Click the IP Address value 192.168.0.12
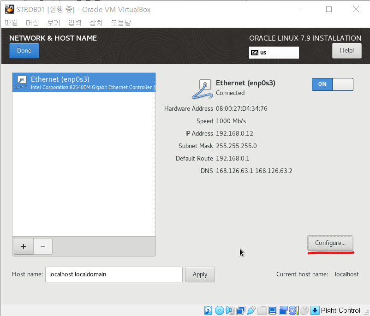This screenshot has width=370, height=316. coord(234,134)
